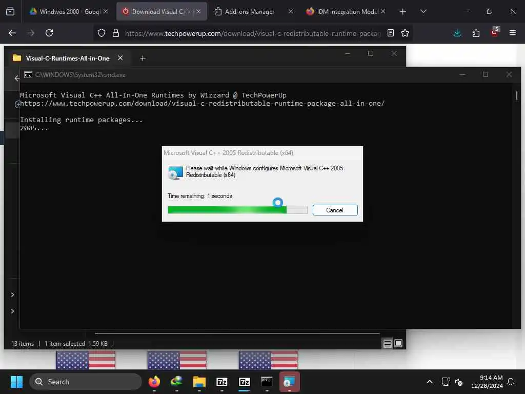Add a new File Explorer tab
525x394 pixels.
[x=143, y=58]
